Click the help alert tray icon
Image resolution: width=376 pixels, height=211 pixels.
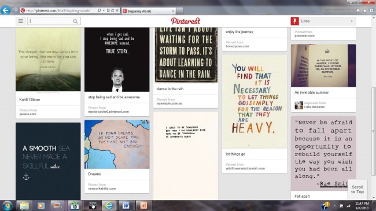(x=325, y=206)
